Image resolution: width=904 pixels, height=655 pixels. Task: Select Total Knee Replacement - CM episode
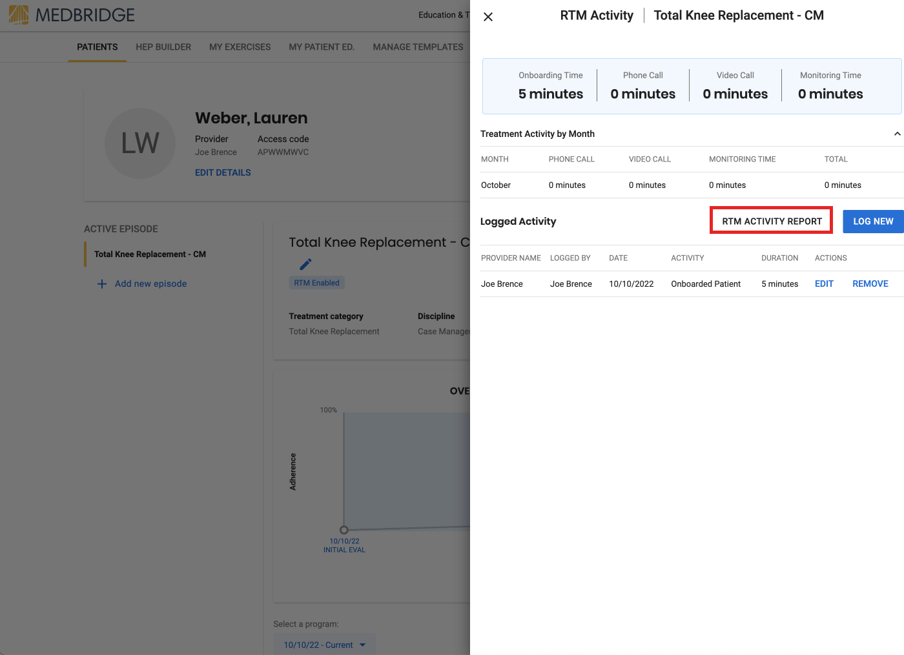point(150,255)
